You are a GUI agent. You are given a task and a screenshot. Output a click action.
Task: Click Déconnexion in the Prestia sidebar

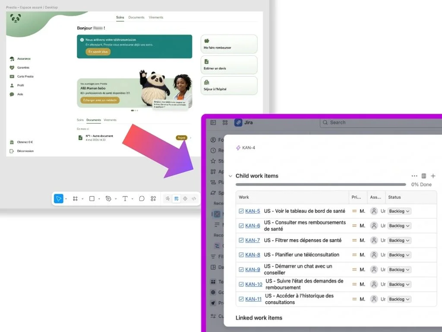(x=22, y=151)
